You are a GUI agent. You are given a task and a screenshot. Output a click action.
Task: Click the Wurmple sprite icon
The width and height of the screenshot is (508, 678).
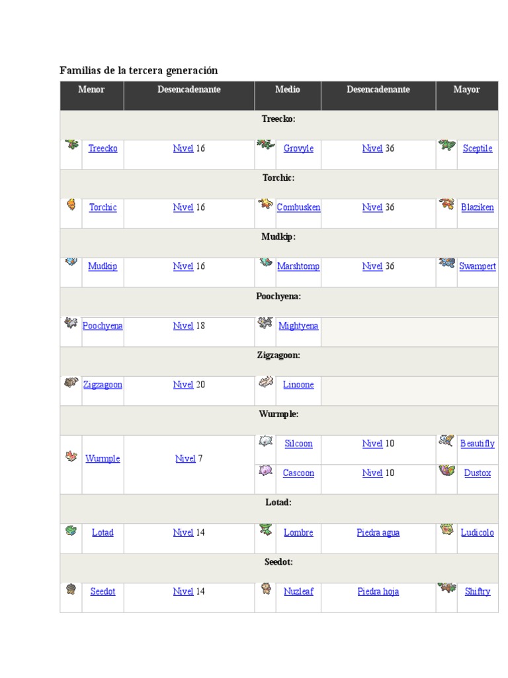[71, 456]
